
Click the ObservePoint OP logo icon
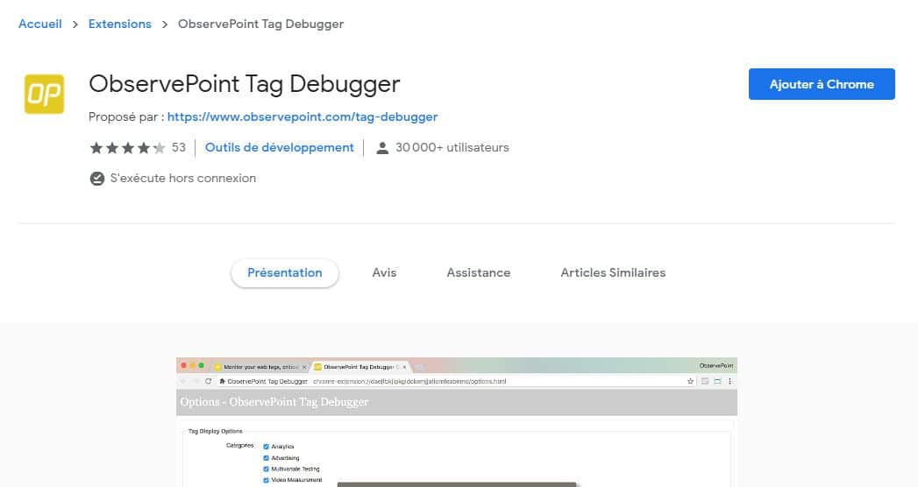(44, 94)
